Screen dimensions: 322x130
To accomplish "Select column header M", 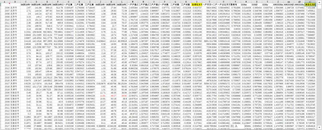I will tap(133, 2).
